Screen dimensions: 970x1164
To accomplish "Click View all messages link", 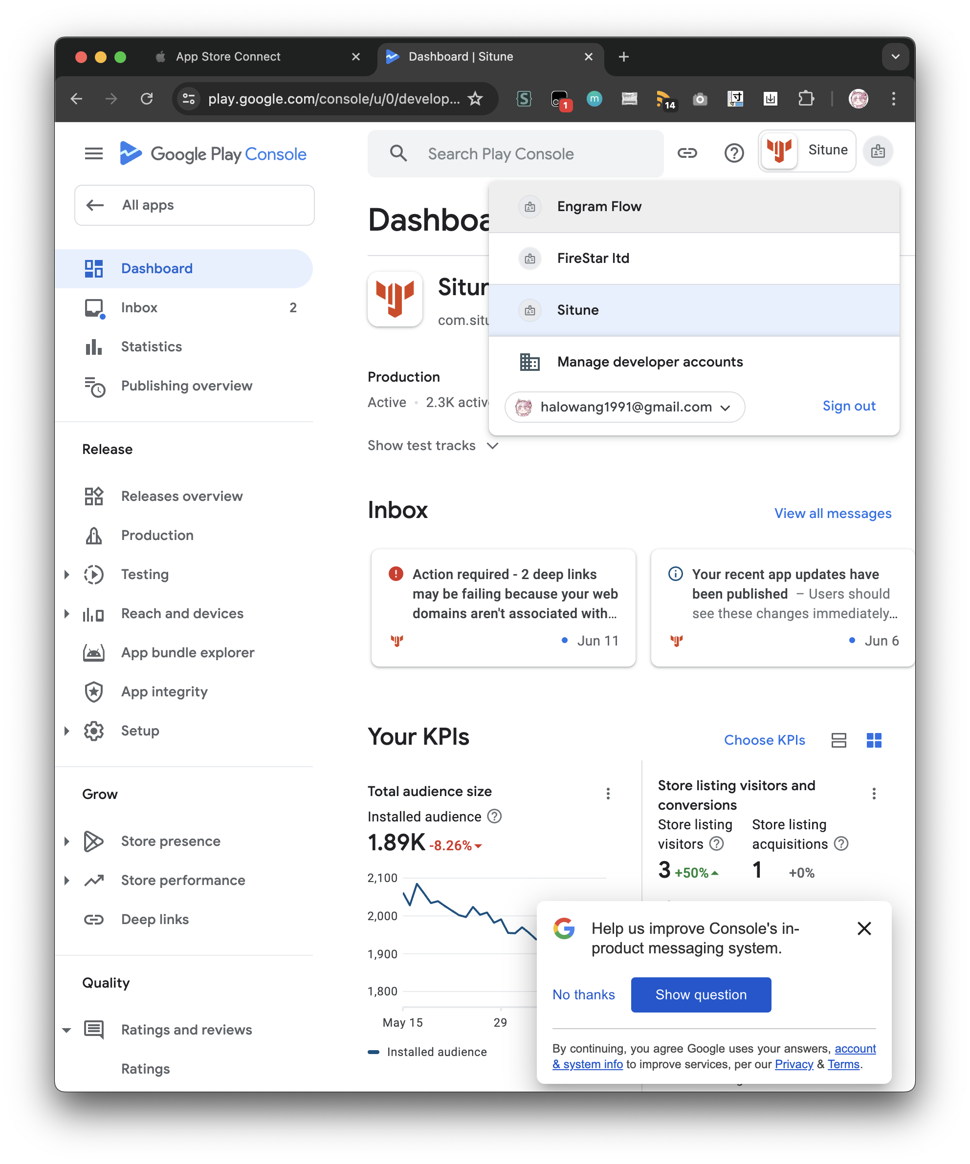I will (833, 513).
